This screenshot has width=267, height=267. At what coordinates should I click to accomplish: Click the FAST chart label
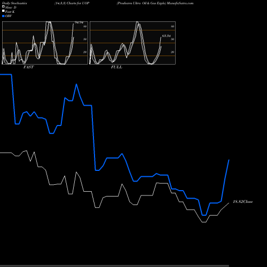click(x=28, y=67)
